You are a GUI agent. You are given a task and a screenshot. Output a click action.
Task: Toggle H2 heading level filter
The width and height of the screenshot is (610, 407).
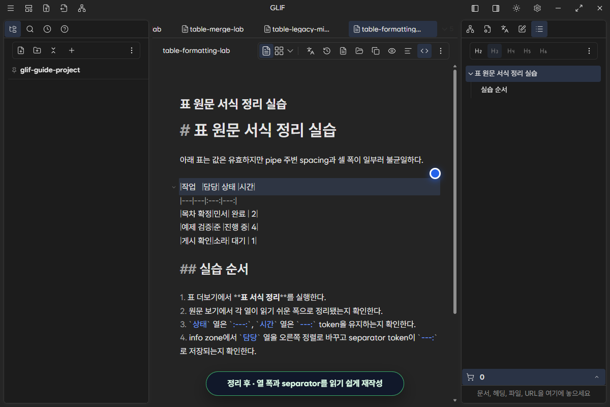click(x=478, y=51)
